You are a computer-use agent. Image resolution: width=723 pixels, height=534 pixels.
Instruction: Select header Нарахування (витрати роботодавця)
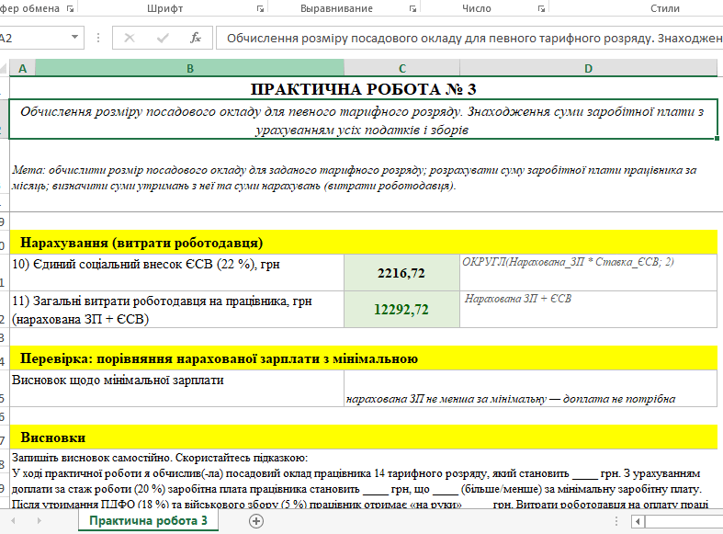pyautogui.click(x=364, y=243)
